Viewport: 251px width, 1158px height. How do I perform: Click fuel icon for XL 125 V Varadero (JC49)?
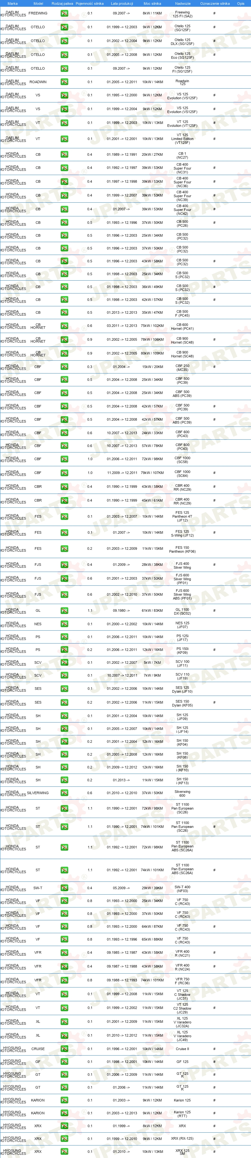tap(64, 1035)
